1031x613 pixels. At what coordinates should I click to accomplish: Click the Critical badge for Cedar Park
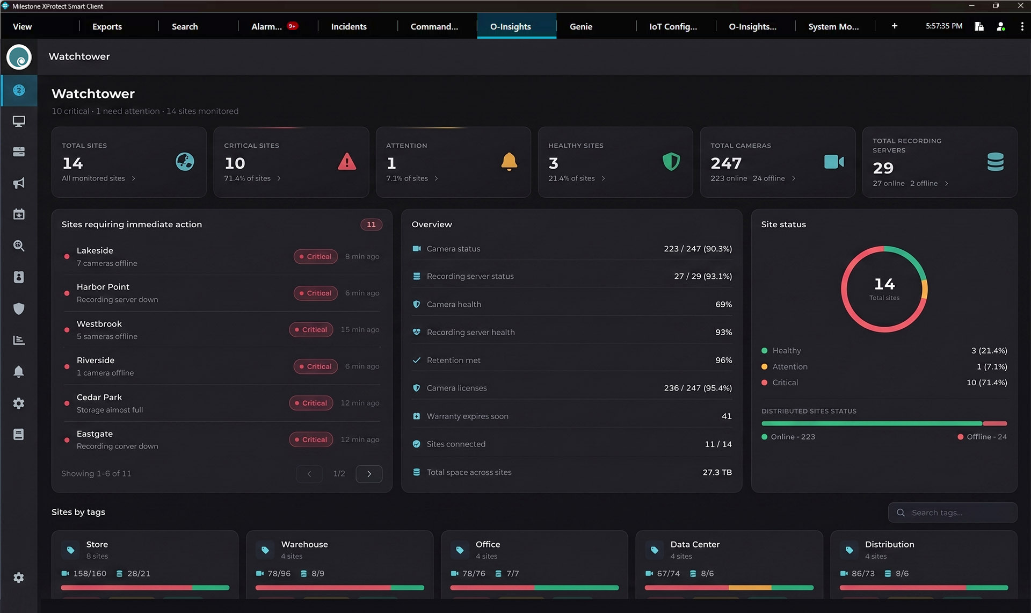click(311, 403)
